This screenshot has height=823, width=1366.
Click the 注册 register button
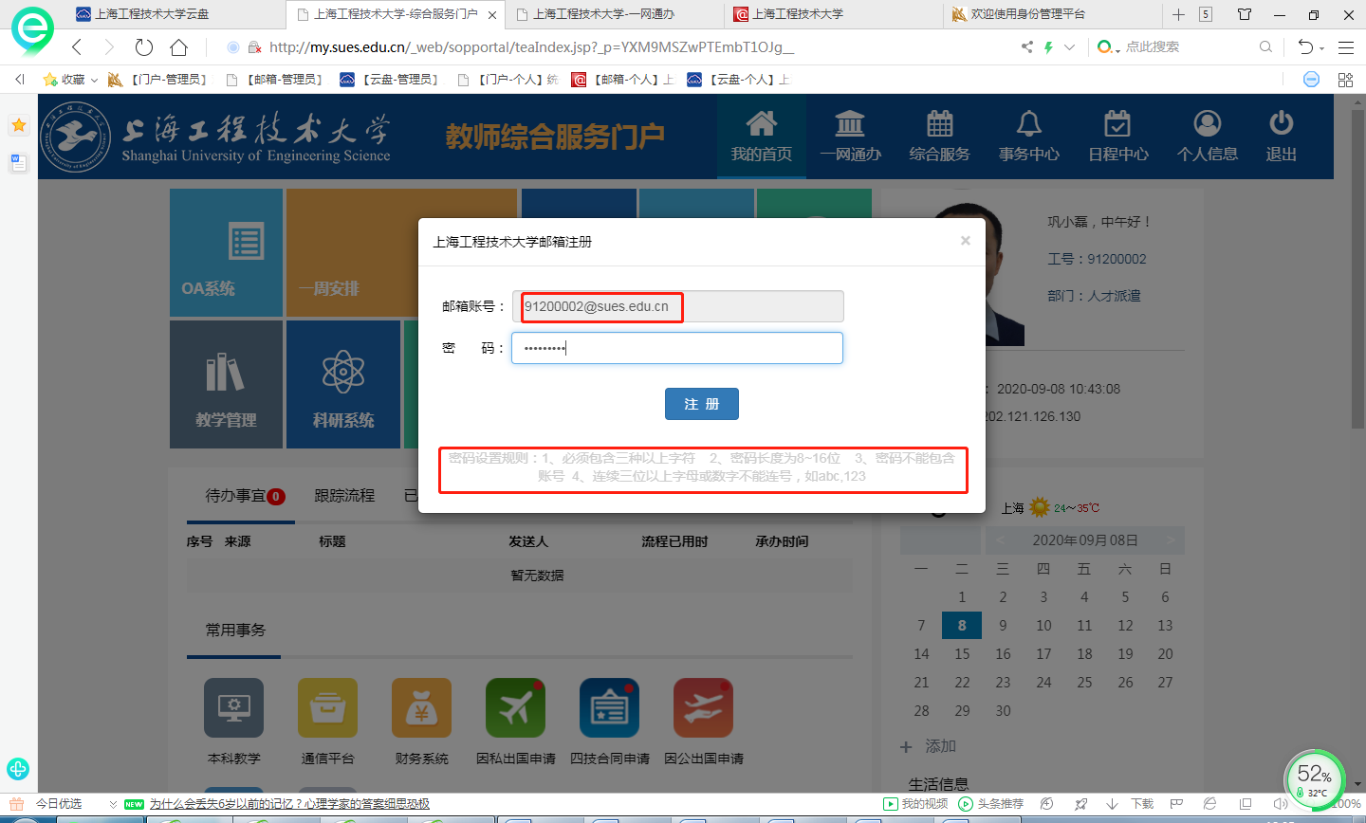(x=701, y=404)
